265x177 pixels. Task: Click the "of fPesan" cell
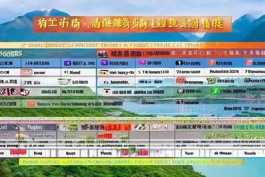tap(223, 153)
